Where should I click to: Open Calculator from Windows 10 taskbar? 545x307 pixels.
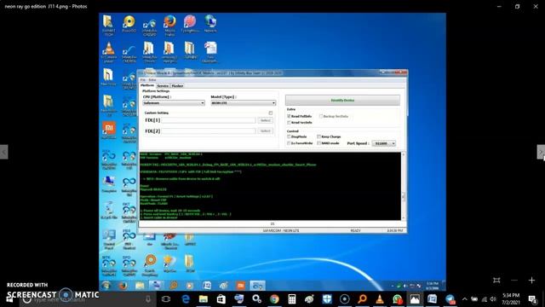[x=292, y=299]
